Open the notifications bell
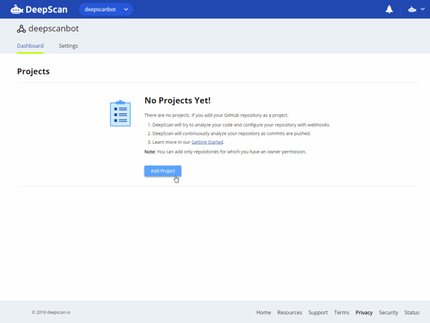This screenshot has height=323, width=430. click(389, 9)
